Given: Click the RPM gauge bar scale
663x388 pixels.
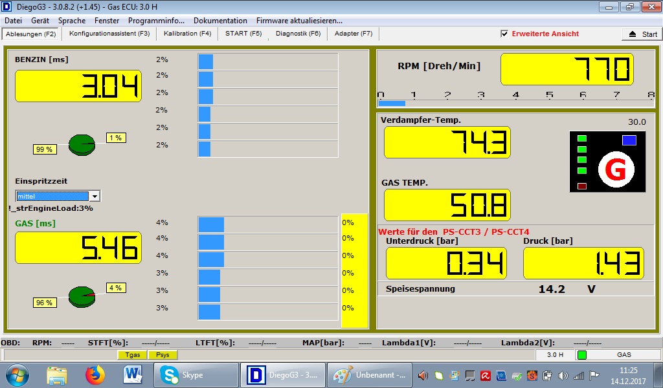Looking at the screenshot, I should tap(515, 99).
